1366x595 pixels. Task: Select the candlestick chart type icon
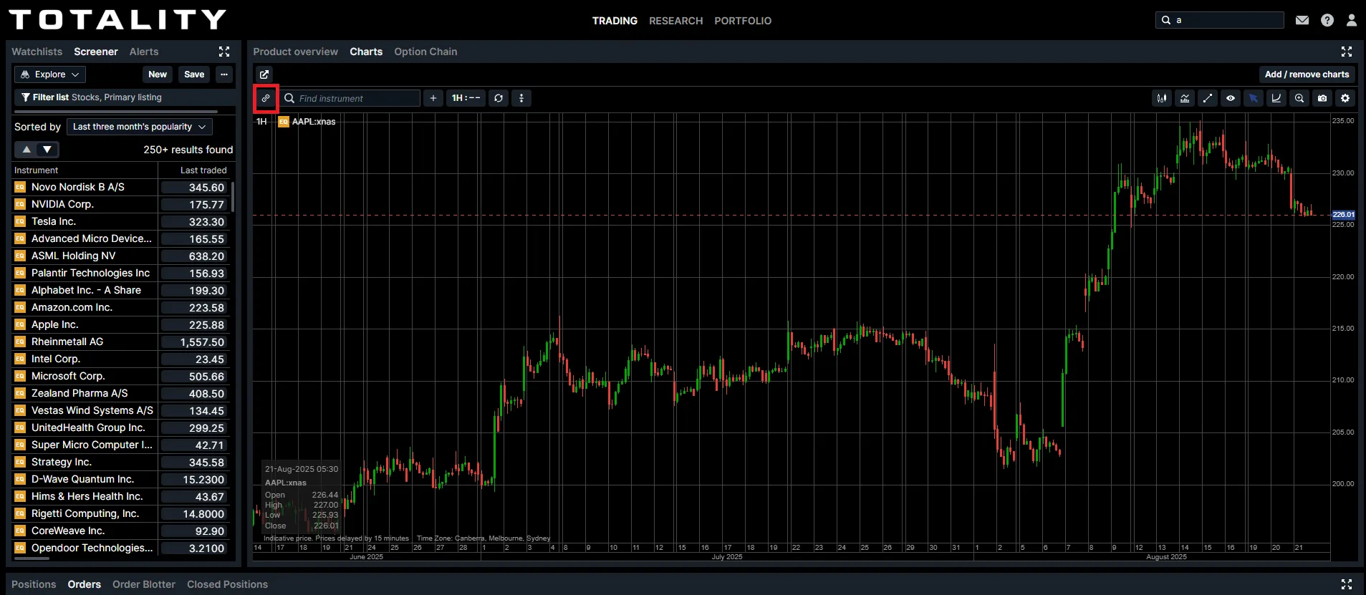pos(1162,98)
